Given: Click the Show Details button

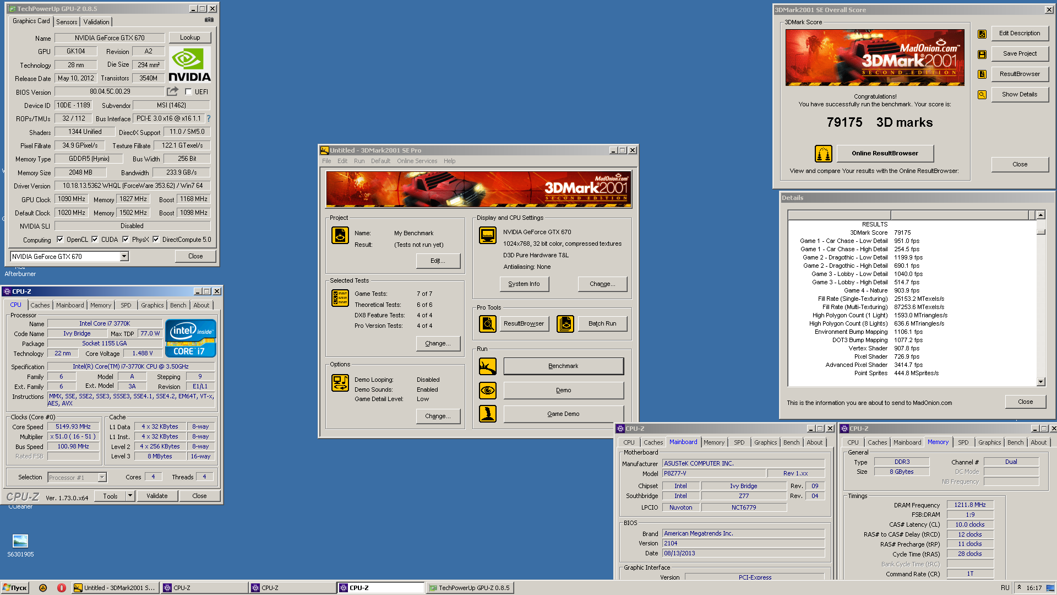Looking at the screenshot, I should pos(1020,95).
